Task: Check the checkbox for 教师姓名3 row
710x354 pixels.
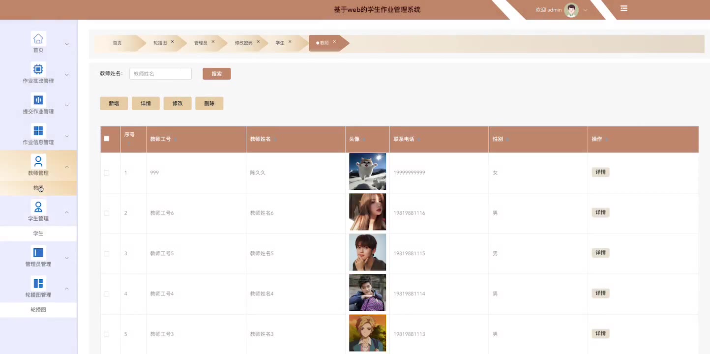Action: (x=107, y=334)
